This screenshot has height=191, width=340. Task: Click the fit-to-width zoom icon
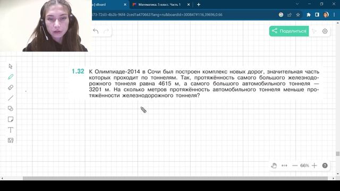pos(284,166)
